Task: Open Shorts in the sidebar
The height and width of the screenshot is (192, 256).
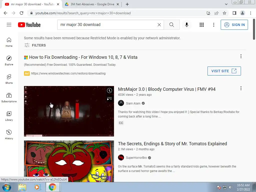Action: 9,79
